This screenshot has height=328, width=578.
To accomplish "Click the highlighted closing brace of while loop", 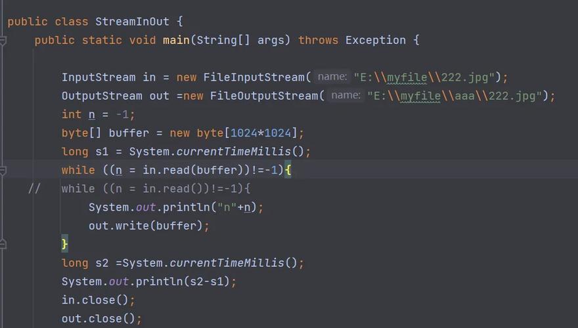I will click(x=64, y=244).
